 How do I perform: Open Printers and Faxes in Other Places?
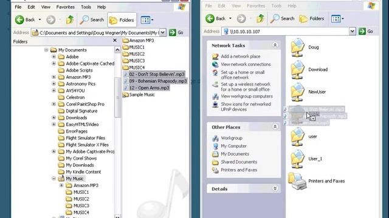coord(239,170)
